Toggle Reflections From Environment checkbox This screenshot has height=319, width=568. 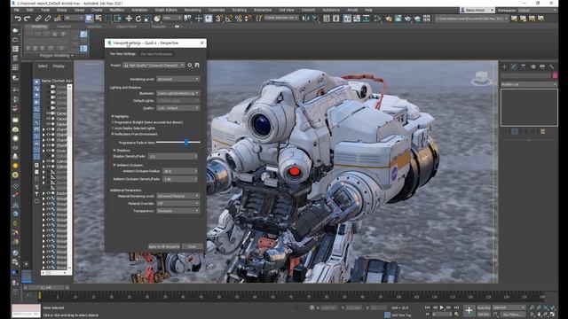click(x=113, y=134)
